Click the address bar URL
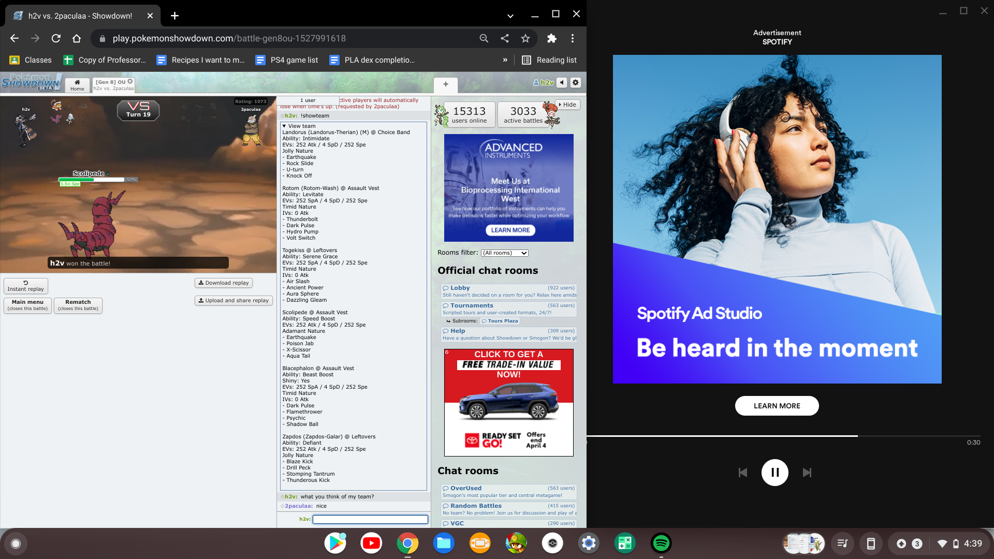The width and height of the screenshot is (994, 559). (x=229, y=38)
